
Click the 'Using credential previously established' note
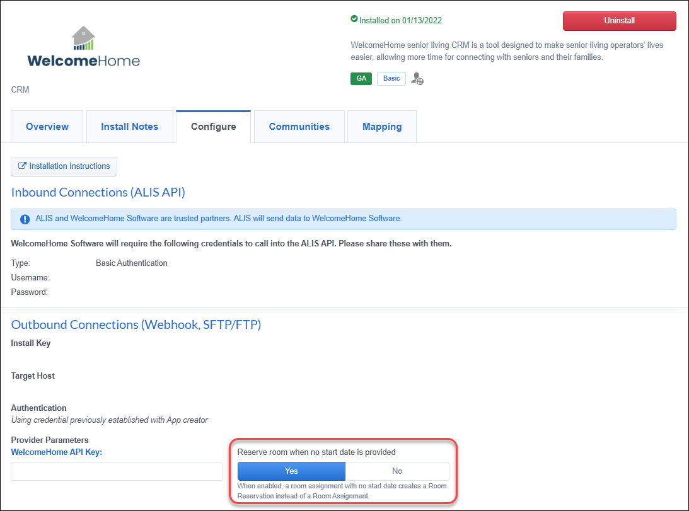[110, 420]
